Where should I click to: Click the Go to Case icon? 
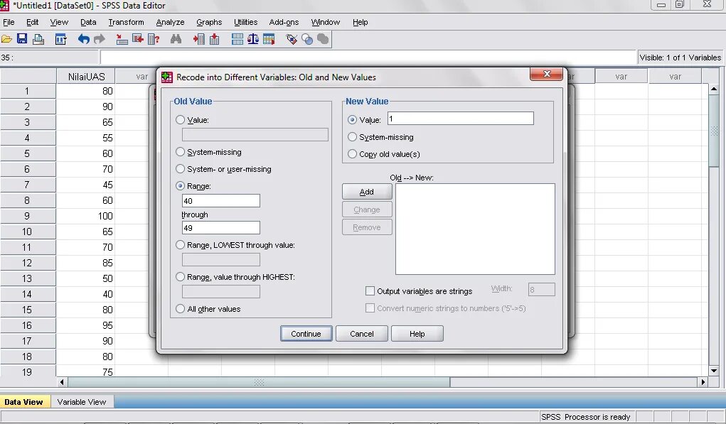[x=122, y=40]
